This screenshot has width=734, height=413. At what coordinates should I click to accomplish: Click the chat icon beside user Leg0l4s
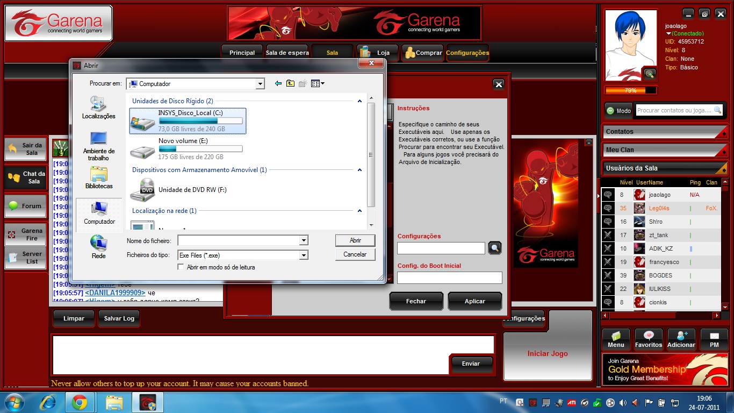(x=608, y=208)
